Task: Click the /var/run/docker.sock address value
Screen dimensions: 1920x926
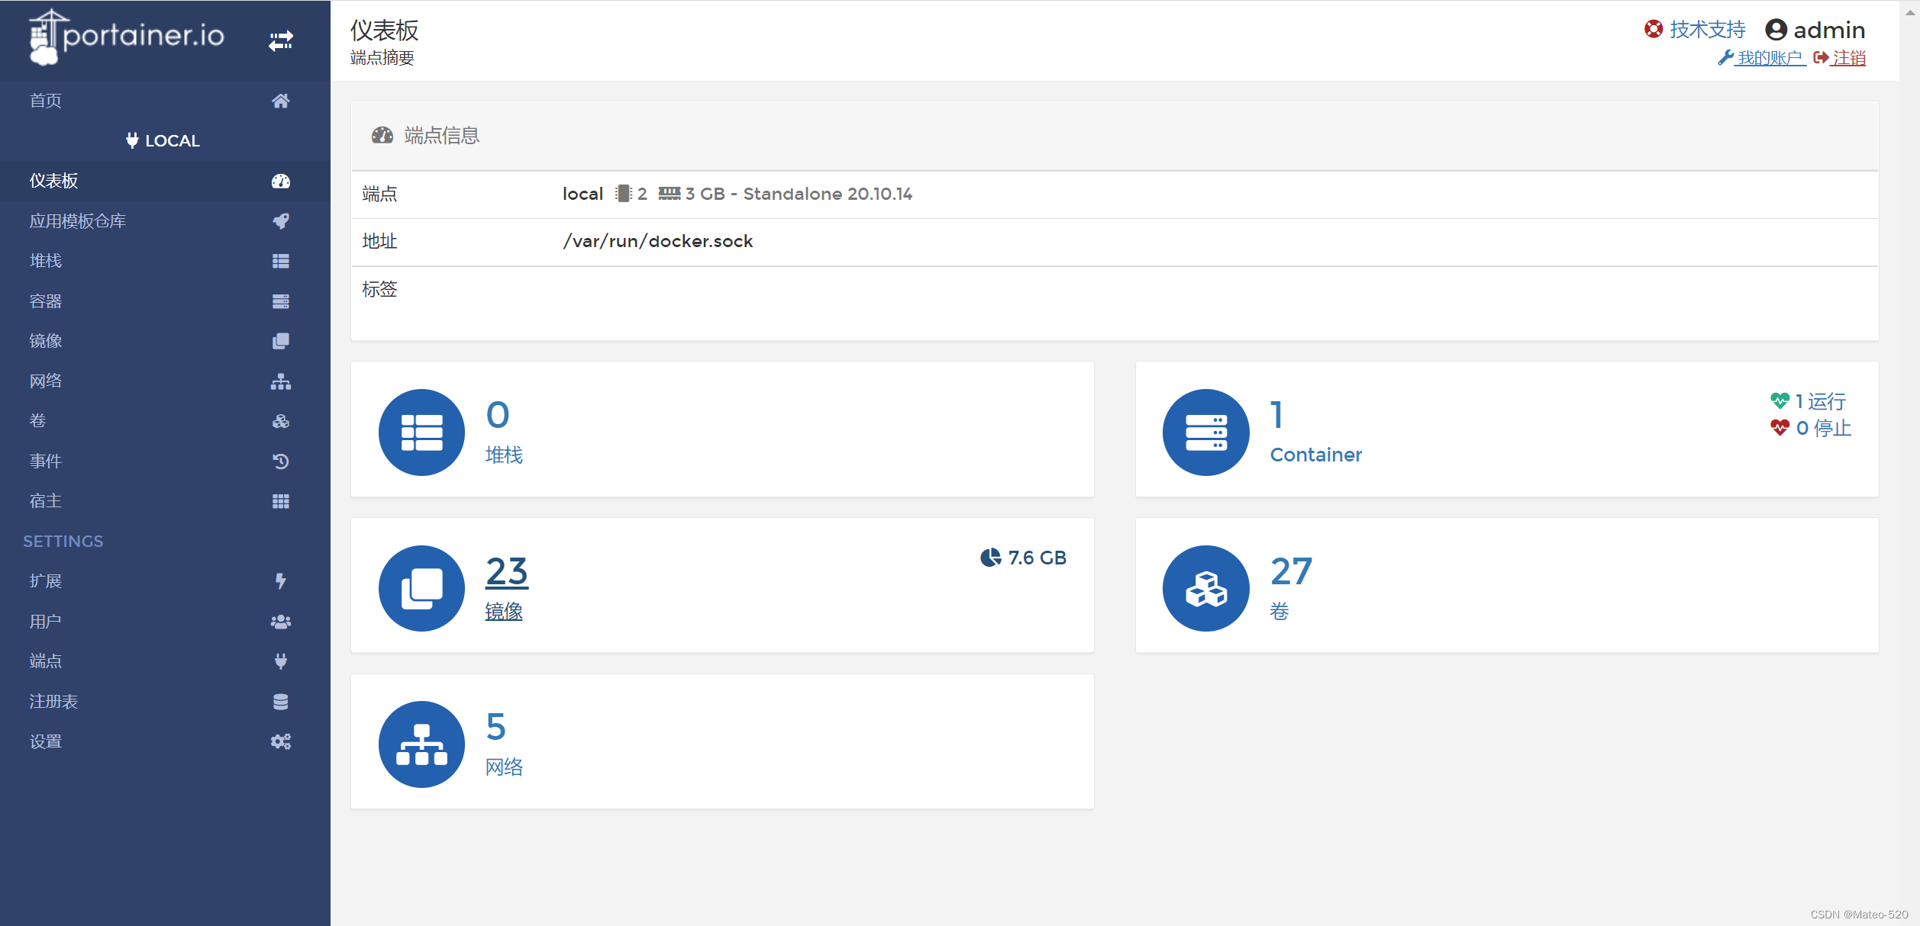Action: (x=658, y=241)
